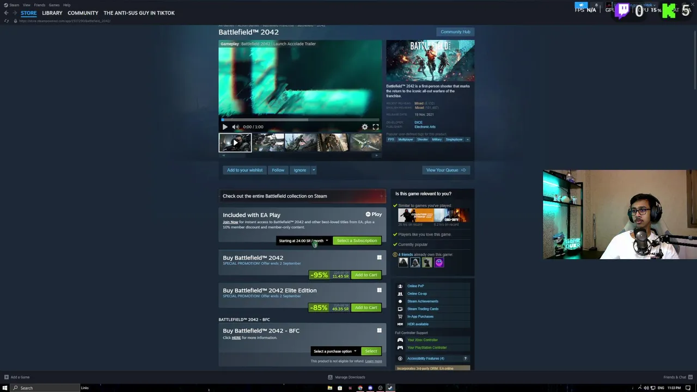Expand the Ignore options dropdown arrow

314,170
